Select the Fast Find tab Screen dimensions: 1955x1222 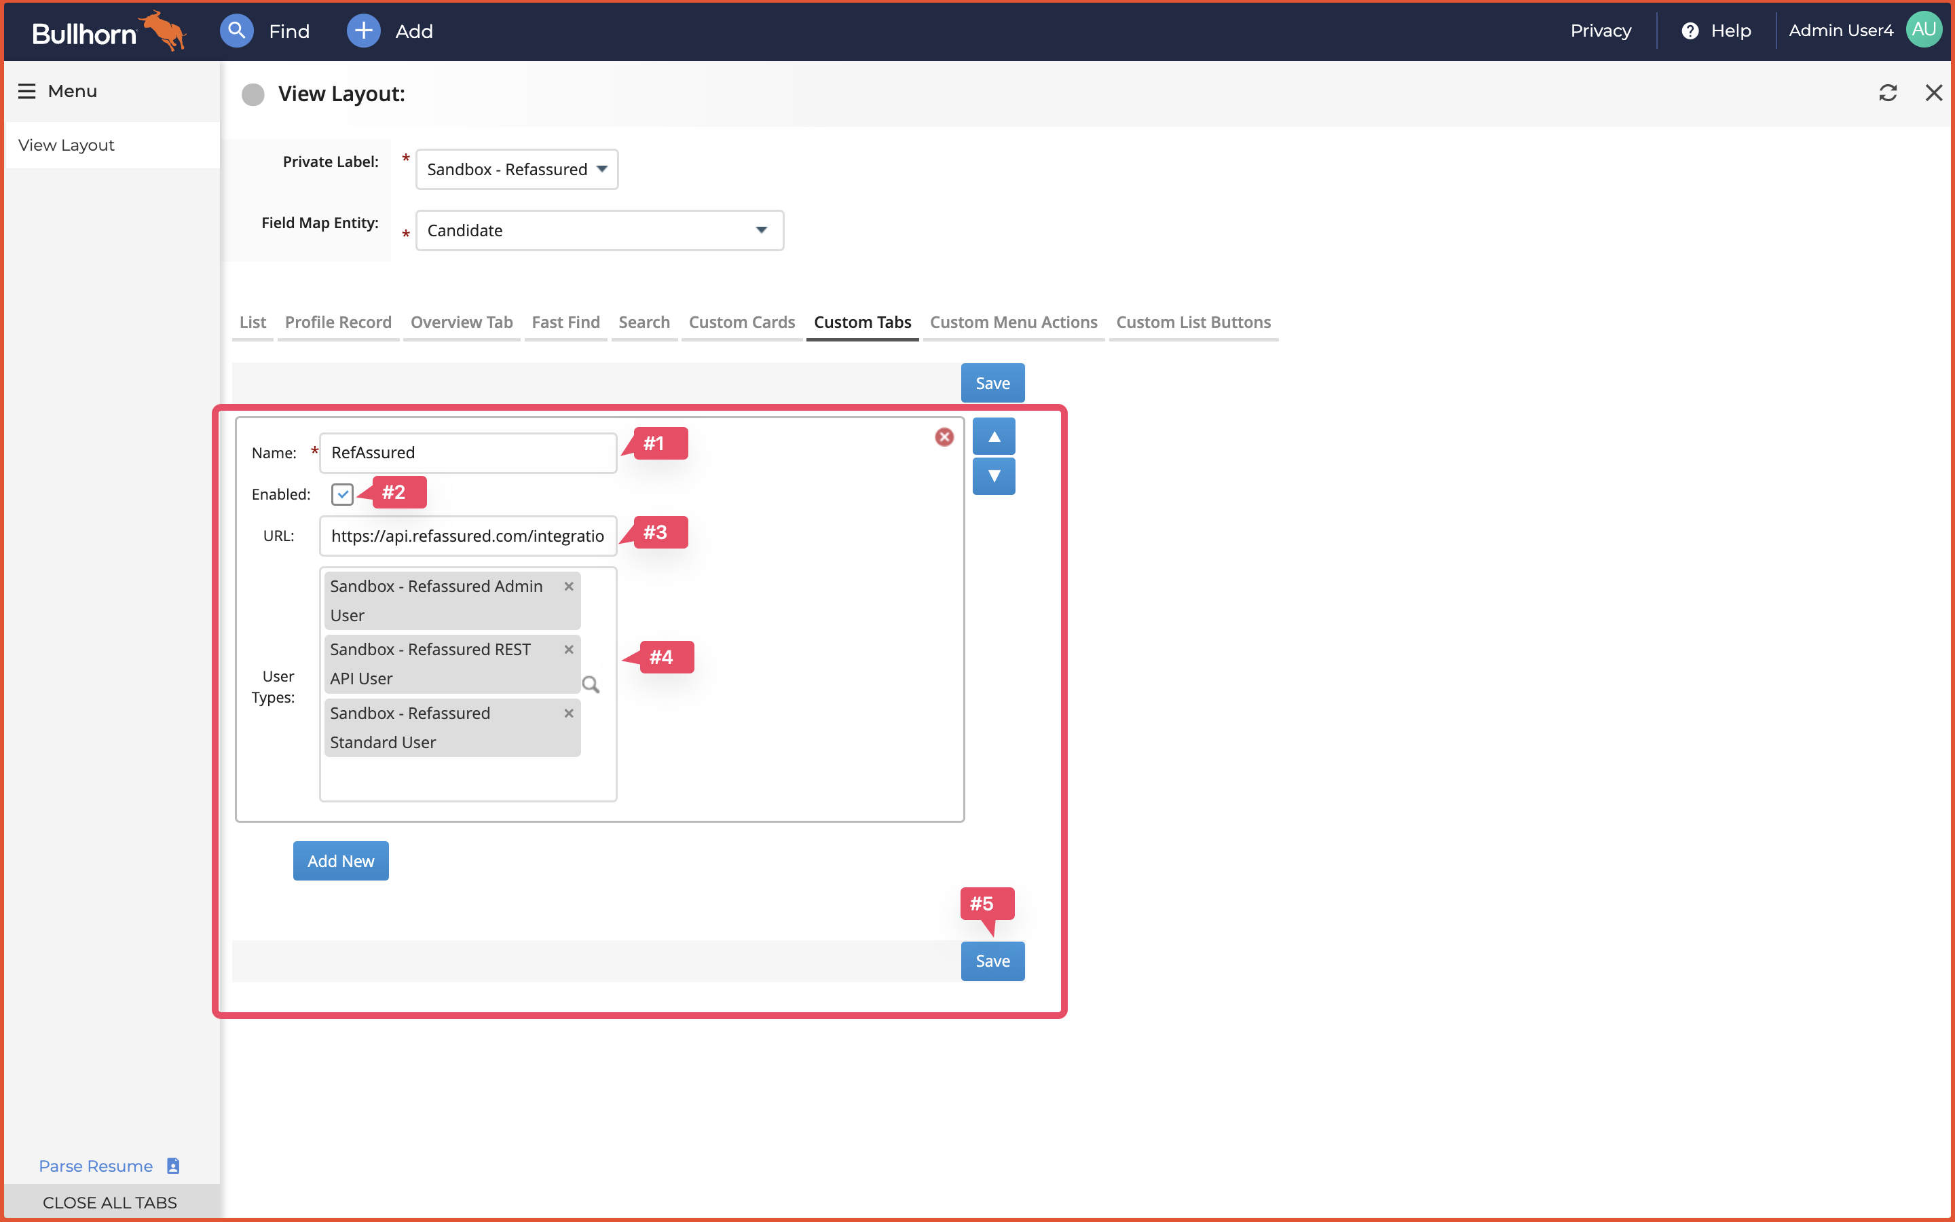click(x=565, y=322)
